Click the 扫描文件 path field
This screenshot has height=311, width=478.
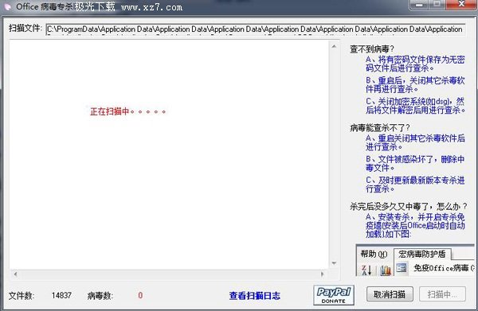click(x=256, y=29)
